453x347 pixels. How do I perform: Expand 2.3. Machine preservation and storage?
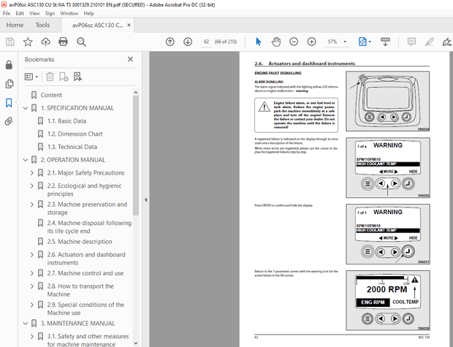click(32, 205)
